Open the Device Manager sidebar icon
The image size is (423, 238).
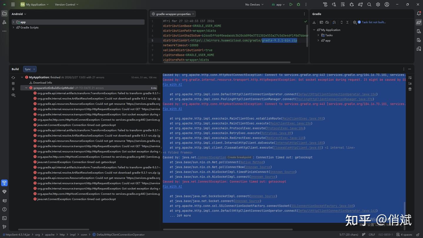[419, 31]
